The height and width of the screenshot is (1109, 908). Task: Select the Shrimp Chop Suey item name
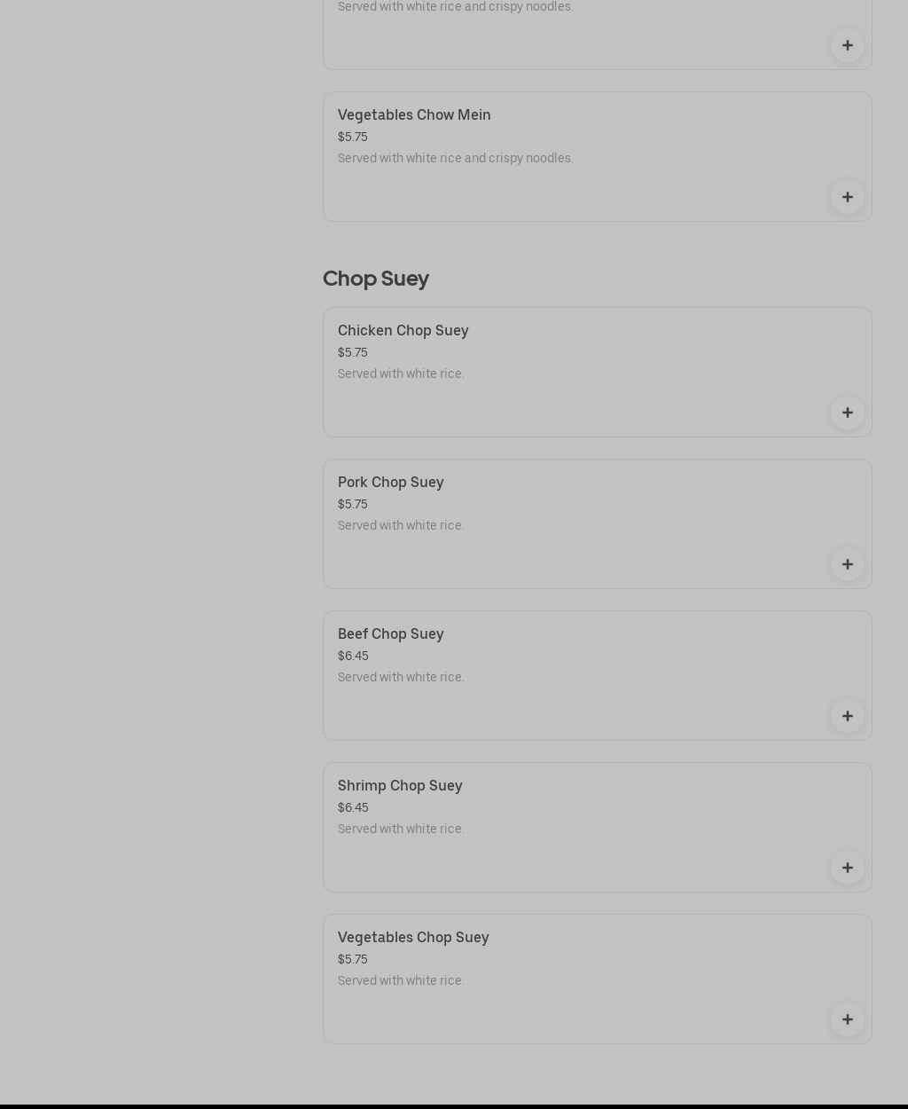(400, 785)
